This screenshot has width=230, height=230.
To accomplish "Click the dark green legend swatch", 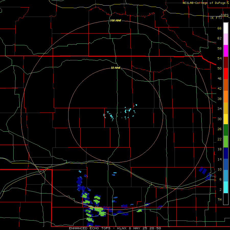I will tap(226, 130).
